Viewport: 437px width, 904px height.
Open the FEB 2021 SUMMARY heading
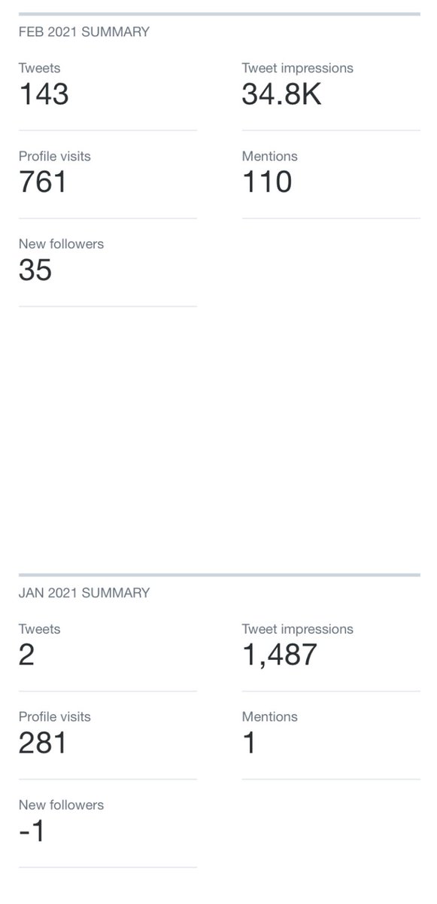tap(83, 32)
